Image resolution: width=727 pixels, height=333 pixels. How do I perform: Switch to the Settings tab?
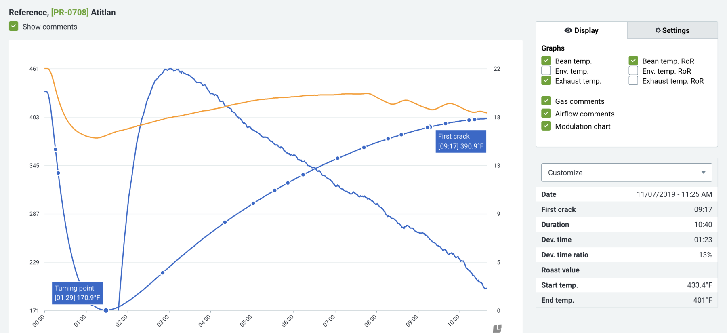tap(672, 30)
